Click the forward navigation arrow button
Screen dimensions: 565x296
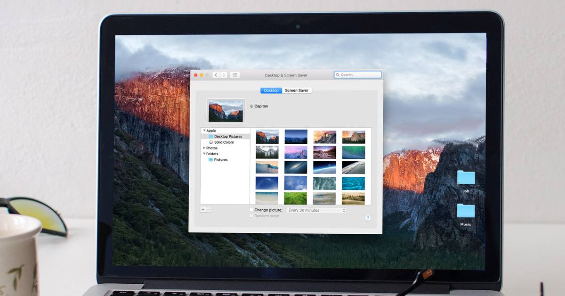coord(223,75)
